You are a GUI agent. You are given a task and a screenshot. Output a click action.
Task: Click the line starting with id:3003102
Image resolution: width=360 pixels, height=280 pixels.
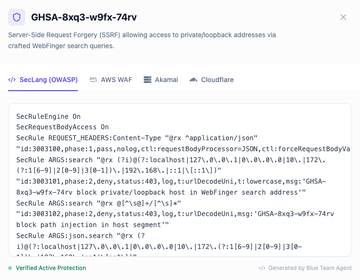click(175, 214)
